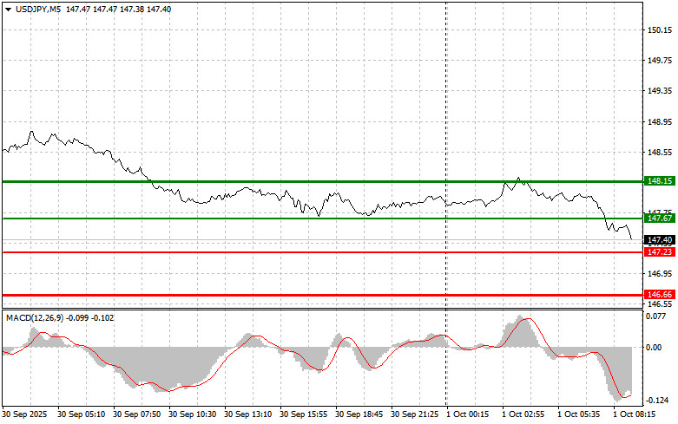Click the USDJPY,M5 chart title text
Screen dimensions: 678x424
[x=36, y=8]
